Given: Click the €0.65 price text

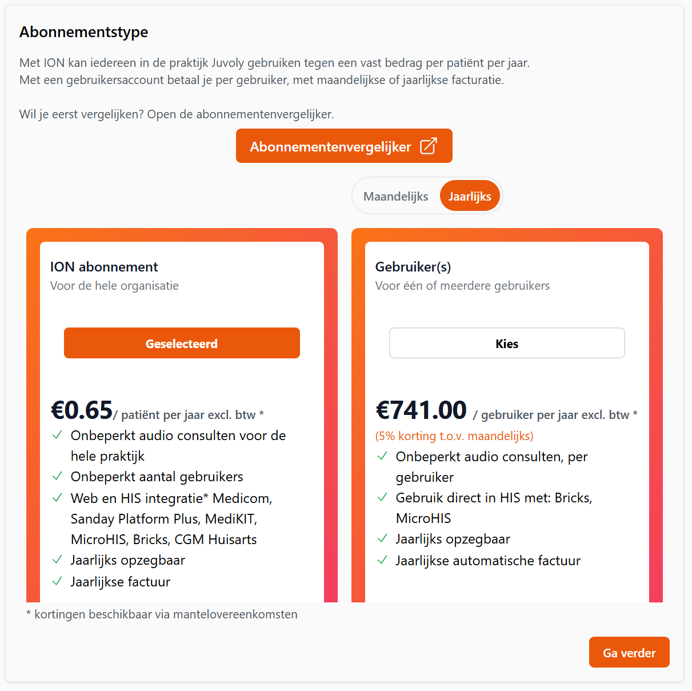Looking at the screenshot, I should tap(82, 410).
